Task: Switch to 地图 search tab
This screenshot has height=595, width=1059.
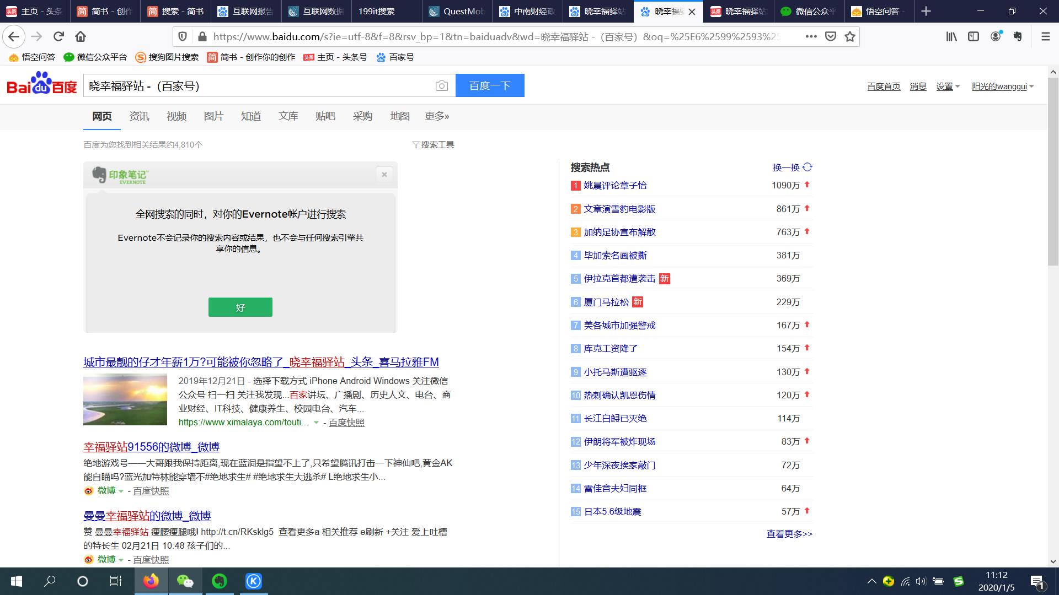Action: tap(400, 116)
